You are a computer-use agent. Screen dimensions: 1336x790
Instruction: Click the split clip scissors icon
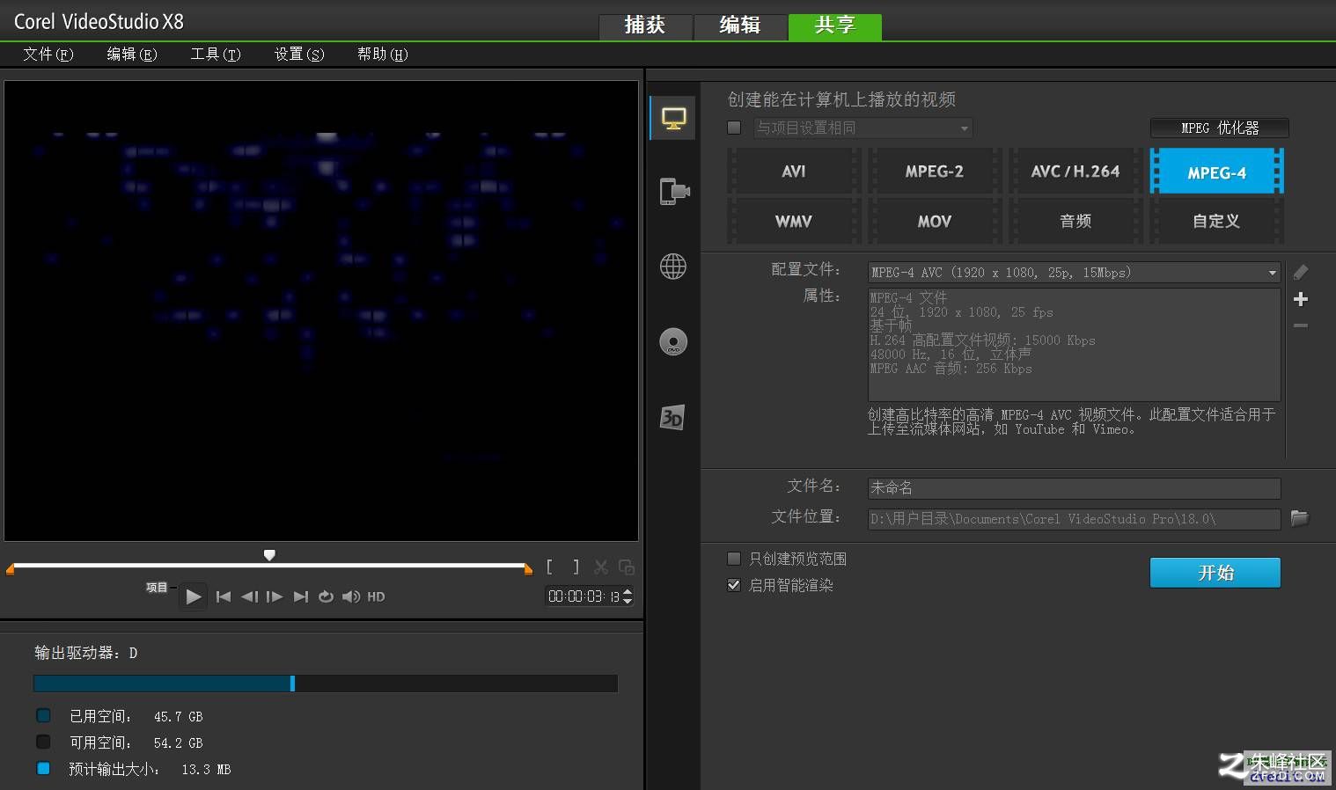point(601,567)
